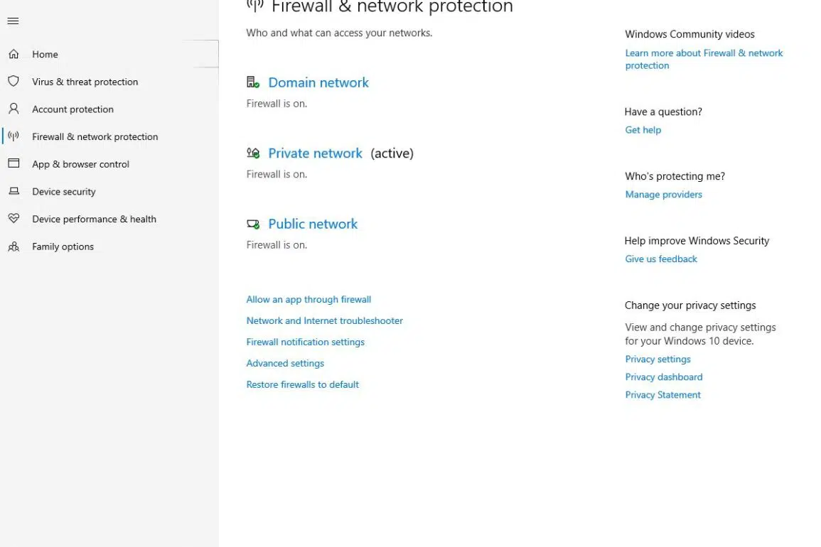Click the Device security laptop icon
Viewport: 821px width, 547px height.
point(14,191)
